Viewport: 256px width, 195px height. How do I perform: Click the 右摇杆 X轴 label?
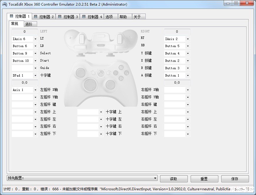click(x=150, y=90)
